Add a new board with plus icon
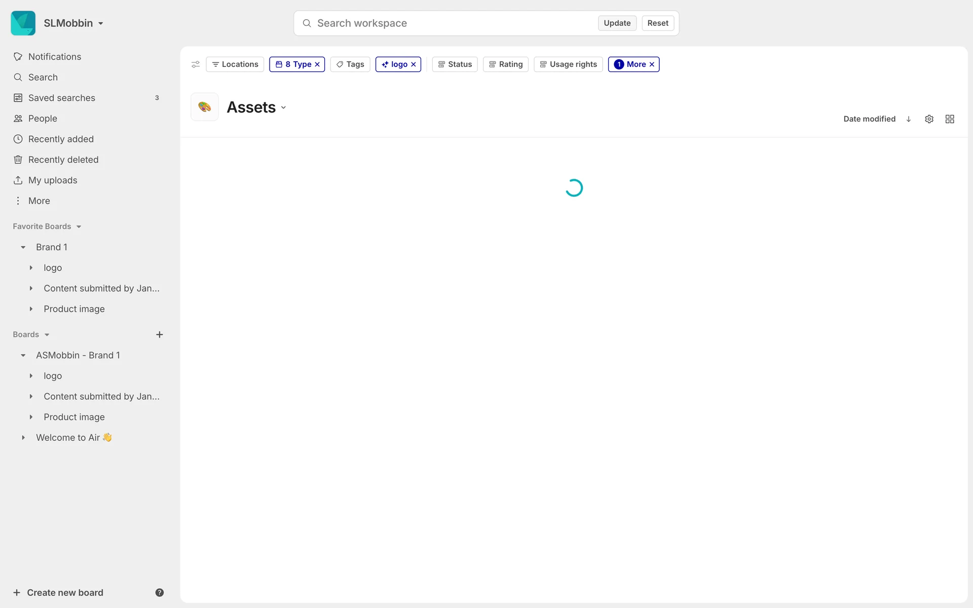973x608 pixels. tap(159, 334)
